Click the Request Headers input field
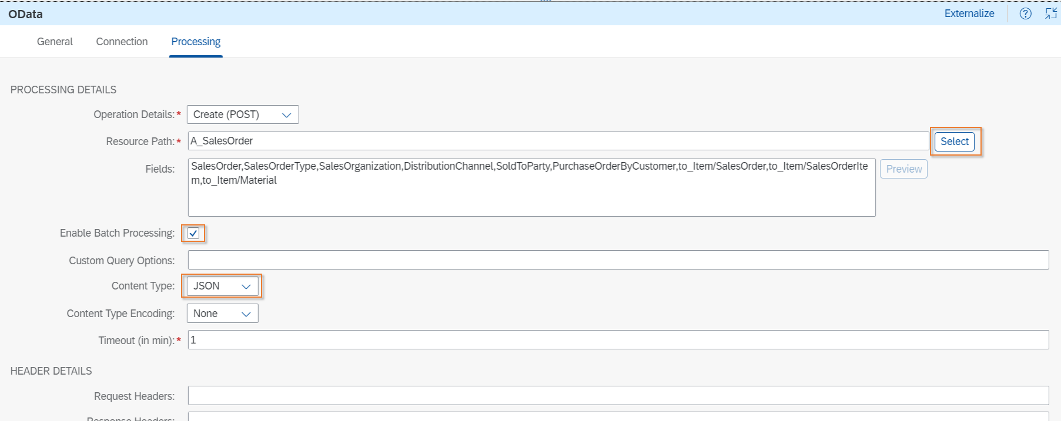 point(618,396)
